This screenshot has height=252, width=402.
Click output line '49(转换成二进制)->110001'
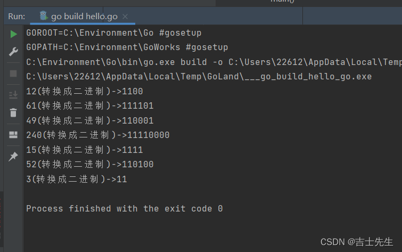click(90, 120)
